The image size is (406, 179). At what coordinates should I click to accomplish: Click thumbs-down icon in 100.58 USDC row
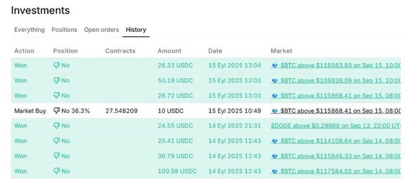pos(56,171)
